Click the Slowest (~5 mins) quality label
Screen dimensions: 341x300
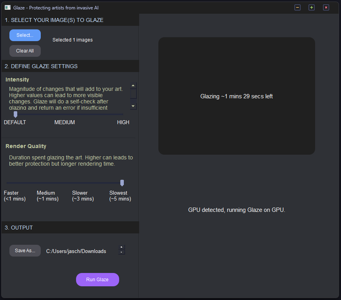pyautogui.click(x=120, y=196)
